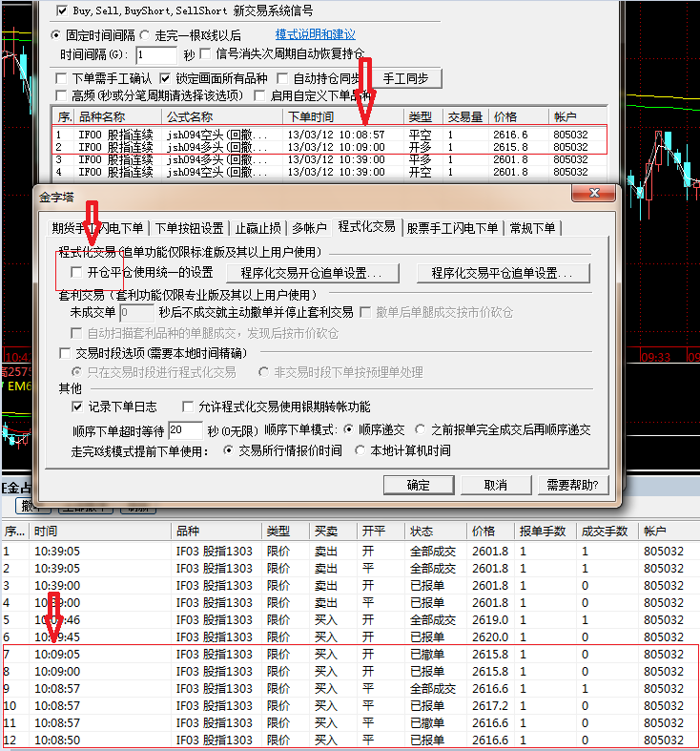700x751 pixels.
Task: Close the 金字塔 settings dialog
Action: (x=604, y=195)
